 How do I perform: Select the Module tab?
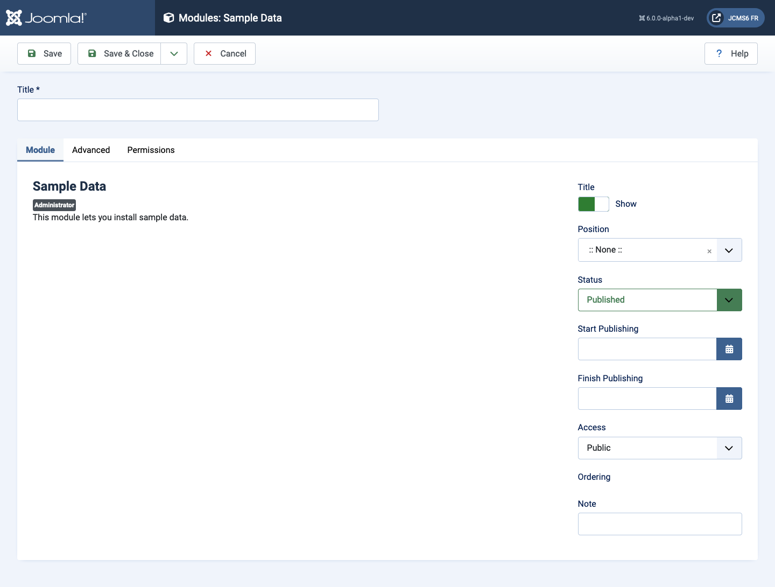(40, 150)
